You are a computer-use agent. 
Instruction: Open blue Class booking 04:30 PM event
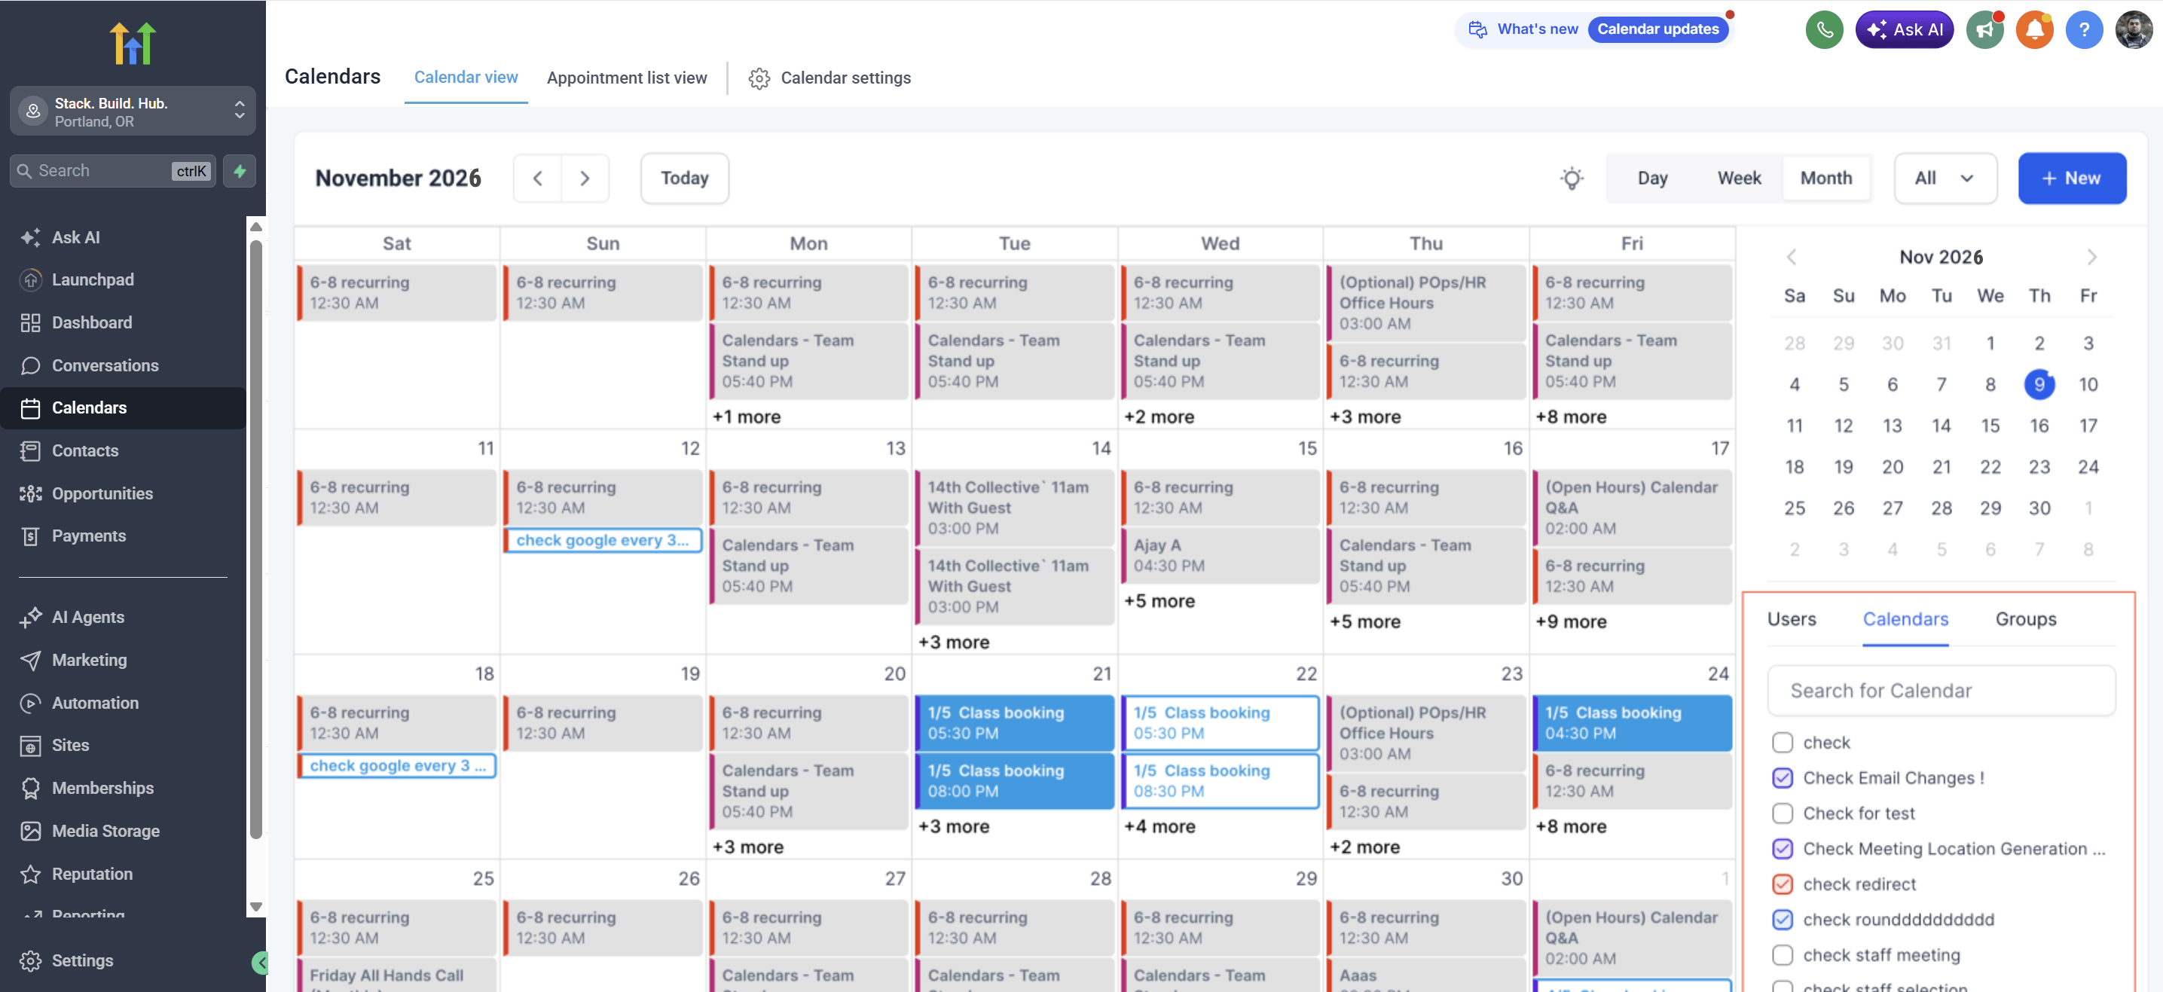coord(1632,722)
